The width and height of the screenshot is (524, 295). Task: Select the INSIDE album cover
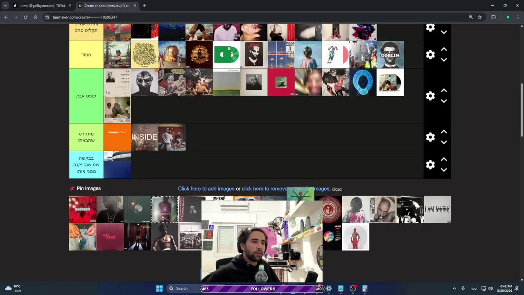coord(145,137)
